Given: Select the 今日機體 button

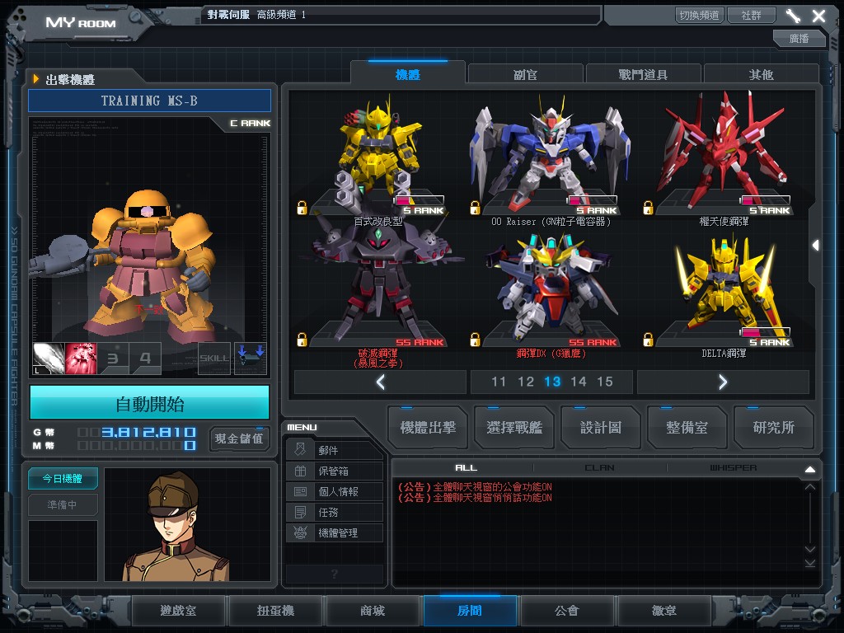Looking at the screenshot, I should 63,479.
